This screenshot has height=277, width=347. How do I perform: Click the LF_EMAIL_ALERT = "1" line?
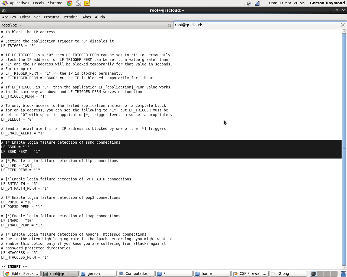(23, 133)
